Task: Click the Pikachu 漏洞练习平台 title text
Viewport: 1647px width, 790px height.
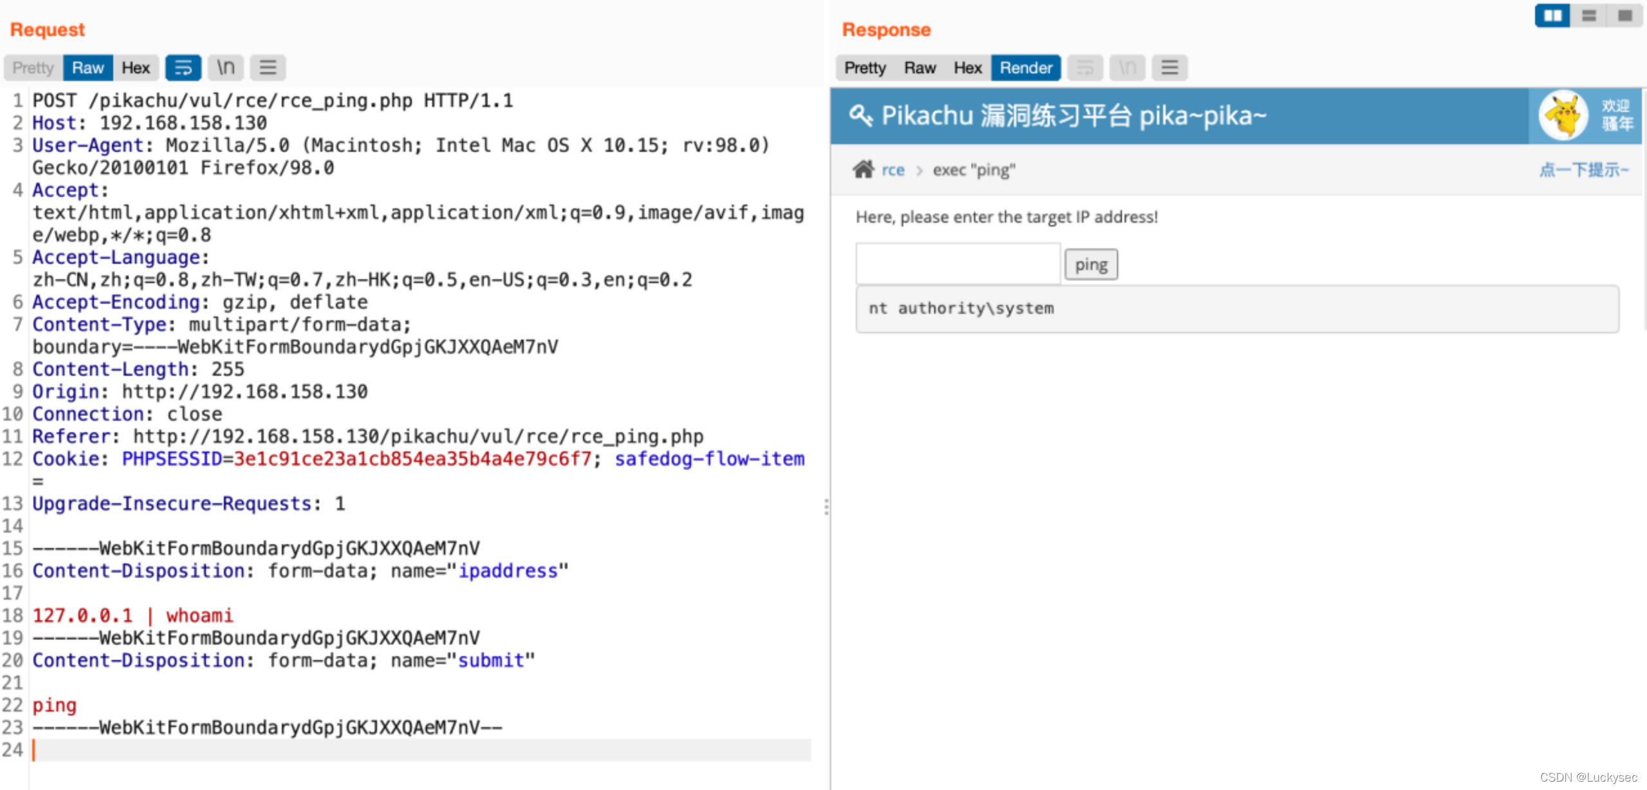Action: click(1073, 116)
